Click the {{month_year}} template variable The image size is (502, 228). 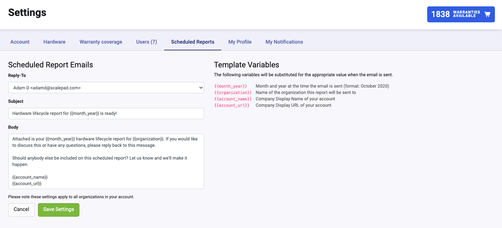(x=231, y=86)
